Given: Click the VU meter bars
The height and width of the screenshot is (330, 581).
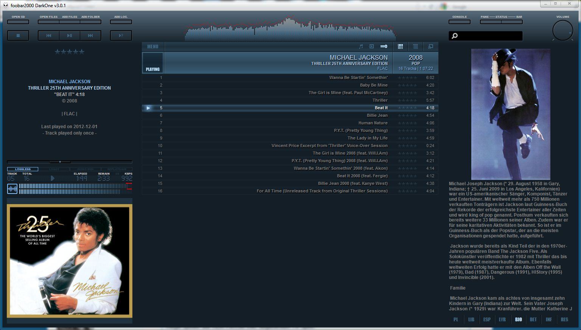Looking at the screenshot, I should click(76, 189).
